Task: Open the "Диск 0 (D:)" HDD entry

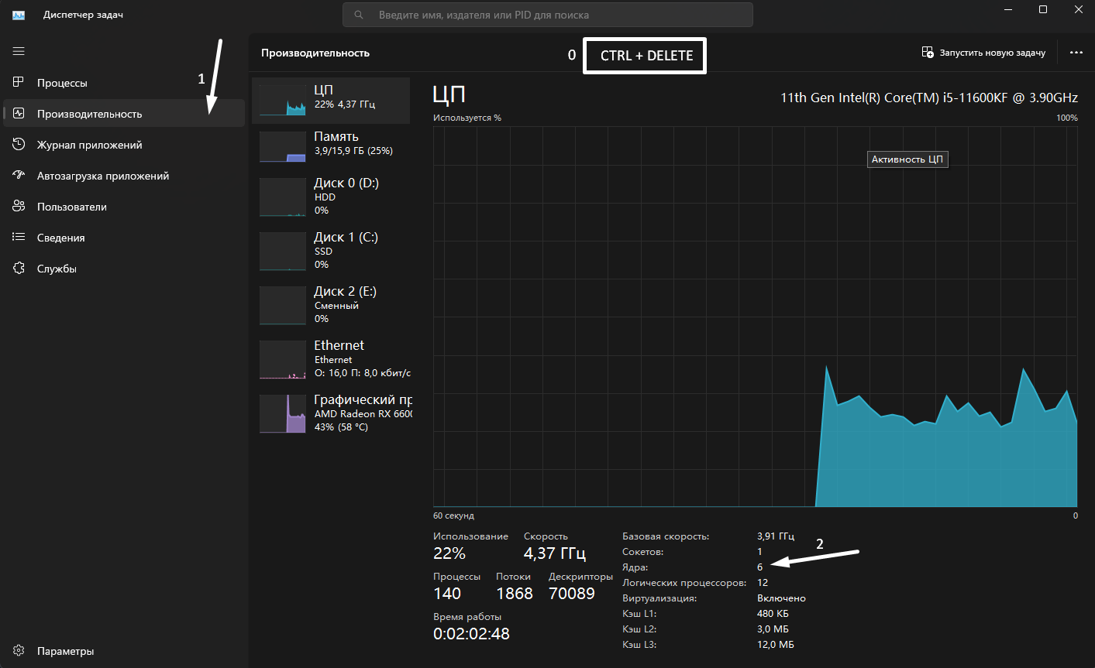Action: [x=331, y=197]
